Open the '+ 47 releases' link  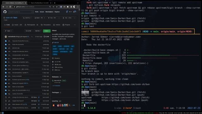(56, 85)
